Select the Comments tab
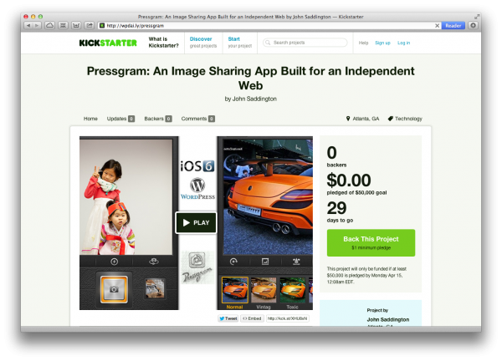The height and width of the screenshot is (361, 502). (197, 119)
